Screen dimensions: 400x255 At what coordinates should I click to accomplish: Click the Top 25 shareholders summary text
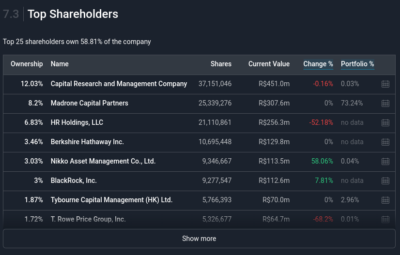pos(77,42)
